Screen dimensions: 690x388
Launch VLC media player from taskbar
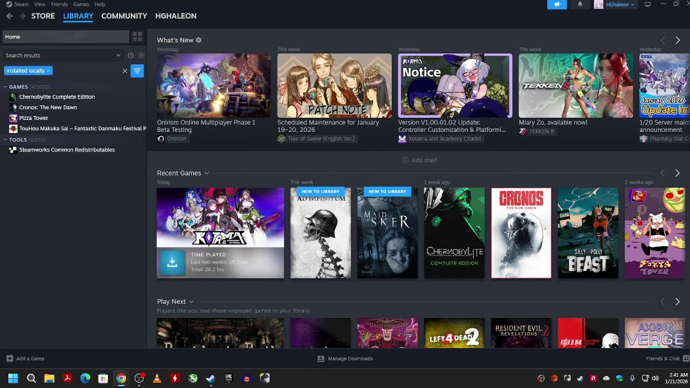click(x=157, y=378)
